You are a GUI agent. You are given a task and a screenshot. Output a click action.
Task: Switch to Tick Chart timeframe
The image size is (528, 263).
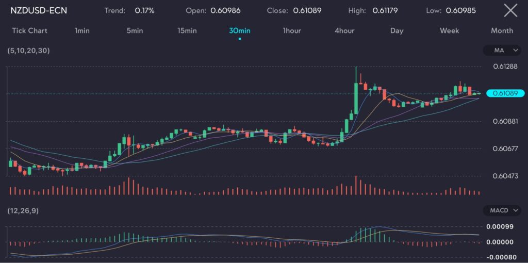[x=29, y=30]
